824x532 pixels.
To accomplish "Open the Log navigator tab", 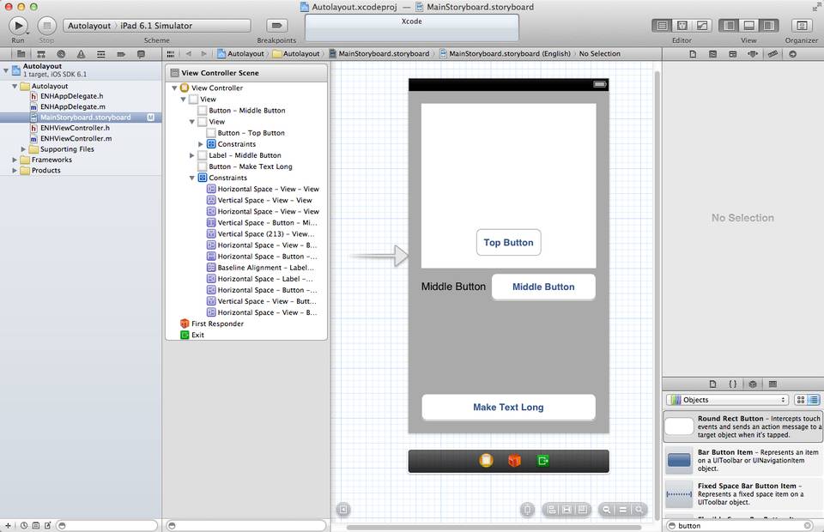I will 141,53.
